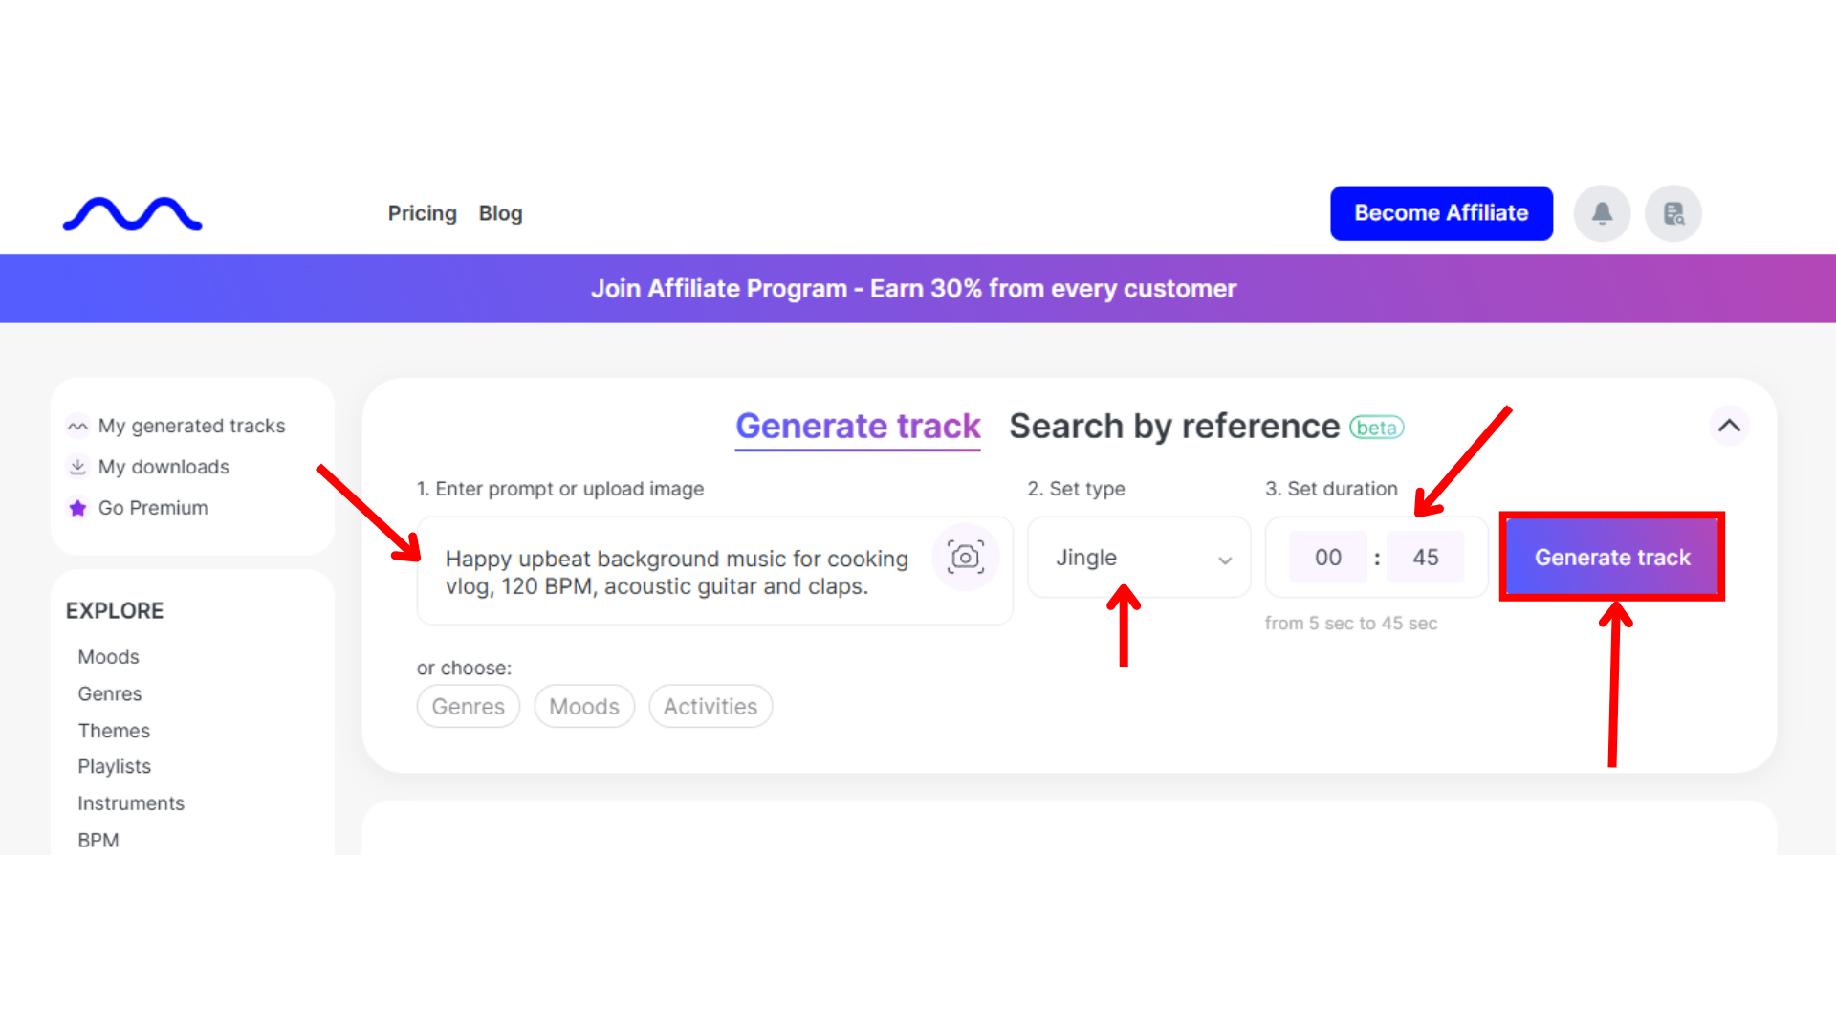Image resolution: width=1836 pixels, height=1033 pixels.
Task: Choose the Activities chip
Action: click(x=710, y=707)
